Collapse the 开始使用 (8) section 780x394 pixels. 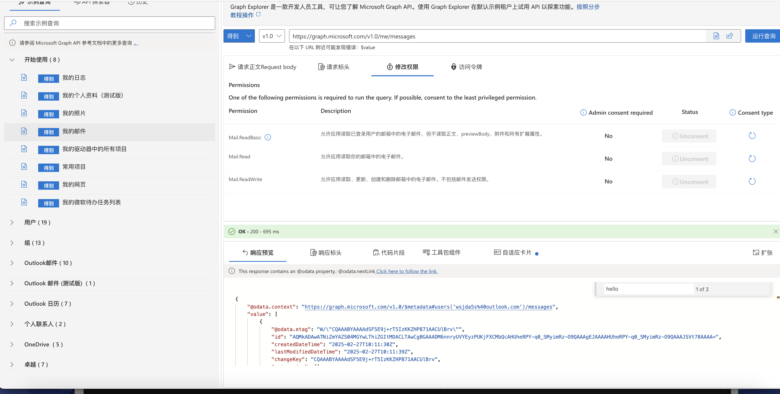12,60
